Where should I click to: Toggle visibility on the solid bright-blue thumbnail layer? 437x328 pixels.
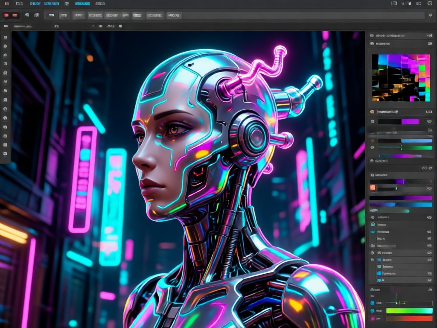[x=429, y=273]
